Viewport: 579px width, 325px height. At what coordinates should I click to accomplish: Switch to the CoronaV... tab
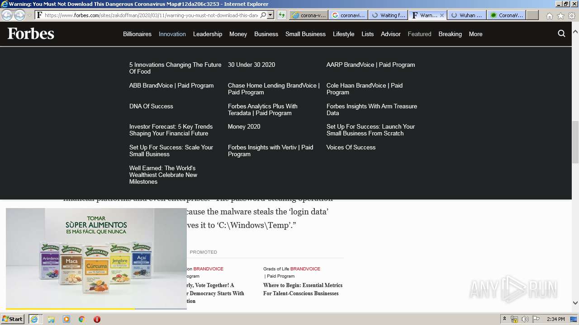coord(507,15)
